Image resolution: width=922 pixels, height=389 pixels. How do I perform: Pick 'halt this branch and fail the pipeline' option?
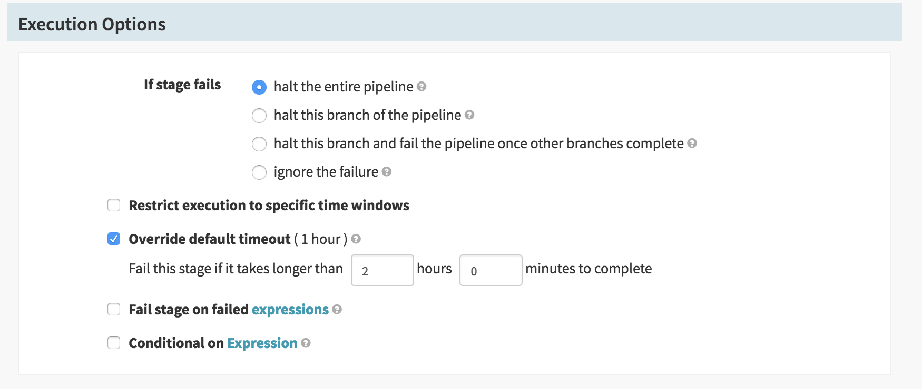point(259,144)
